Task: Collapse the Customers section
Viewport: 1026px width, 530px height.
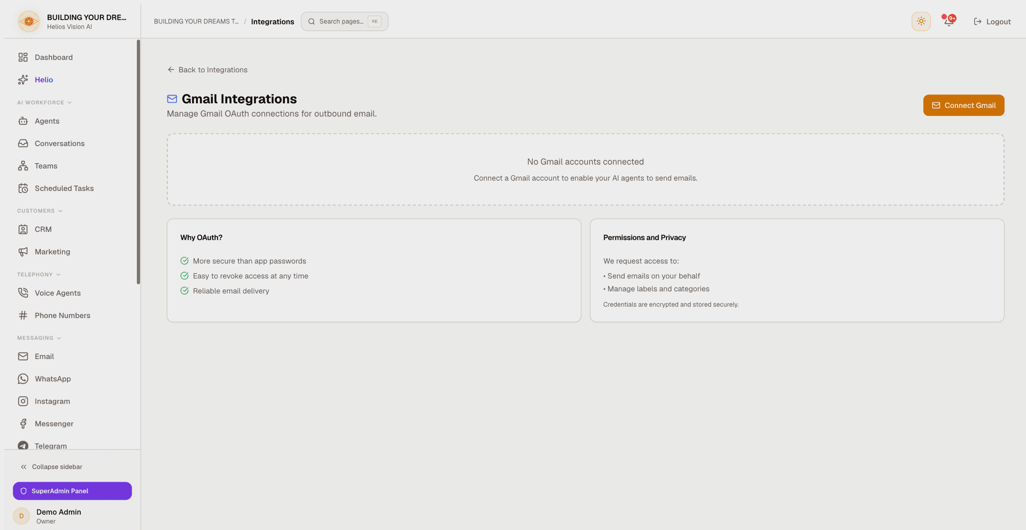Action: pos(40,211)
